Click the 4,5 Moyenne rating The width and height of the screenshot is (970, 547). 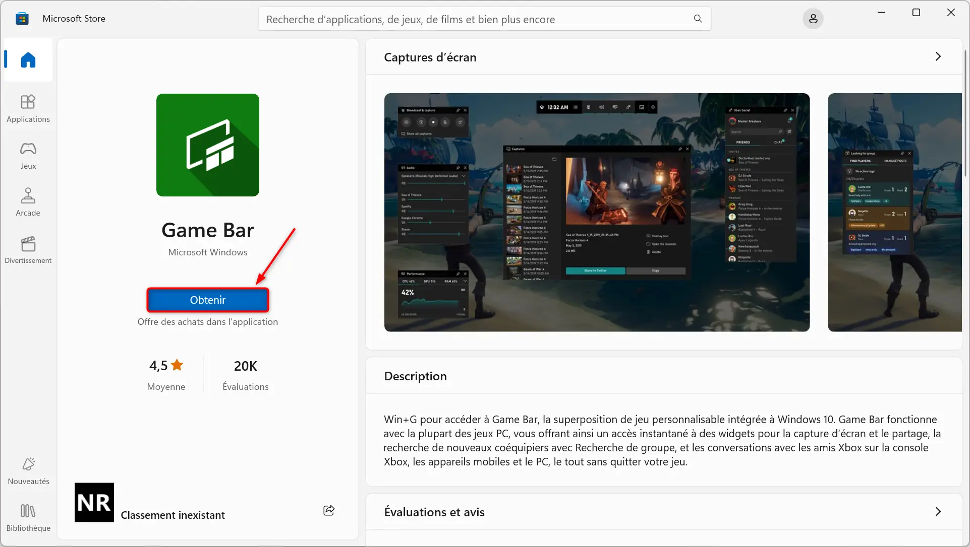coord(166,375)
